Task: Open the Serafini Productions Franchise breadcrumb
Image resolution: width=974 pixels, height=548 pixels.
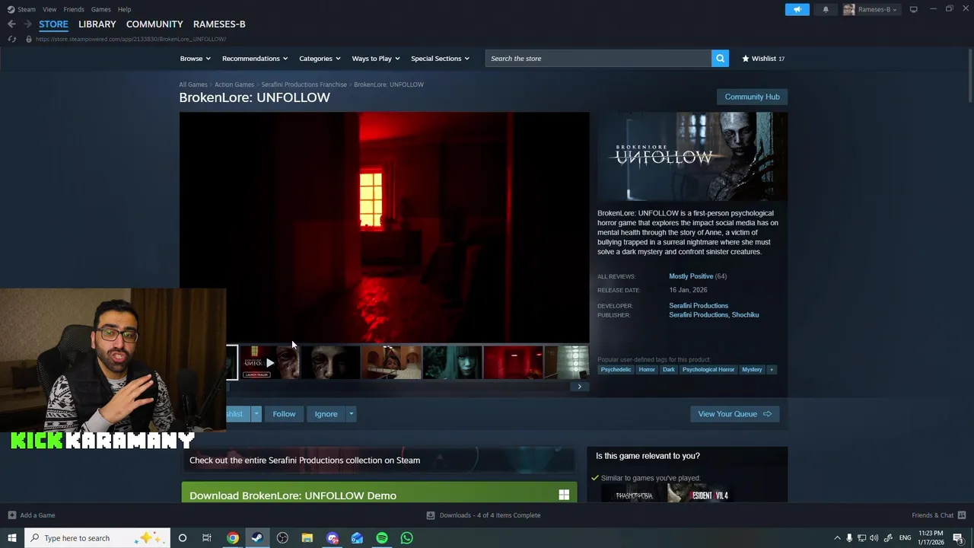Action: coord(304,84)
